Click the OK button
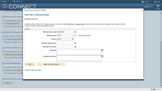This screenshot has width=162, height=91. 30,64
